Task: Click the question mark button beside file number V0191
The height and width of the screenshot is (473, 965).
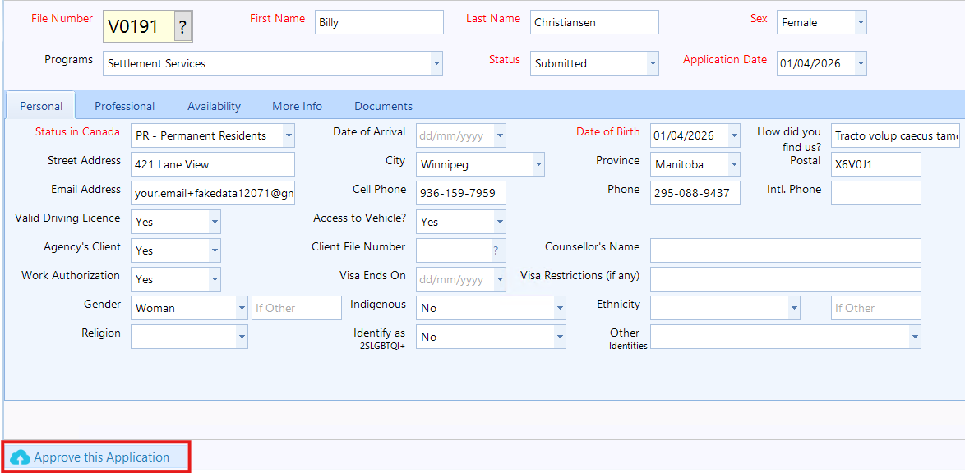Action: pyautogui.click(x=182, y=26)
